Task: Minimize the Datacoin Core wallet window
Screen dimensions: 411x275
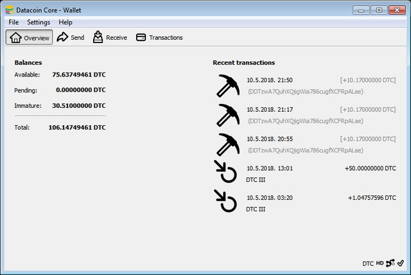Action: (x=361, y=10)
